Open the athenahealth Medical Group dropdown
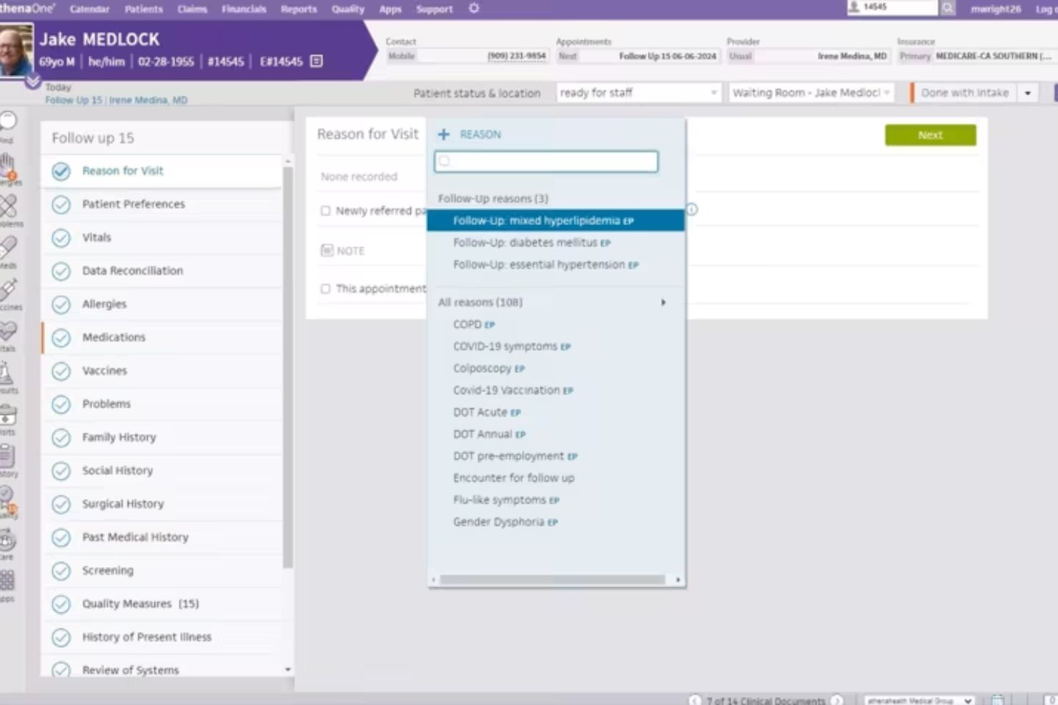The width and height of the screenshot is (1058, 705). click(x=919, y=700)
